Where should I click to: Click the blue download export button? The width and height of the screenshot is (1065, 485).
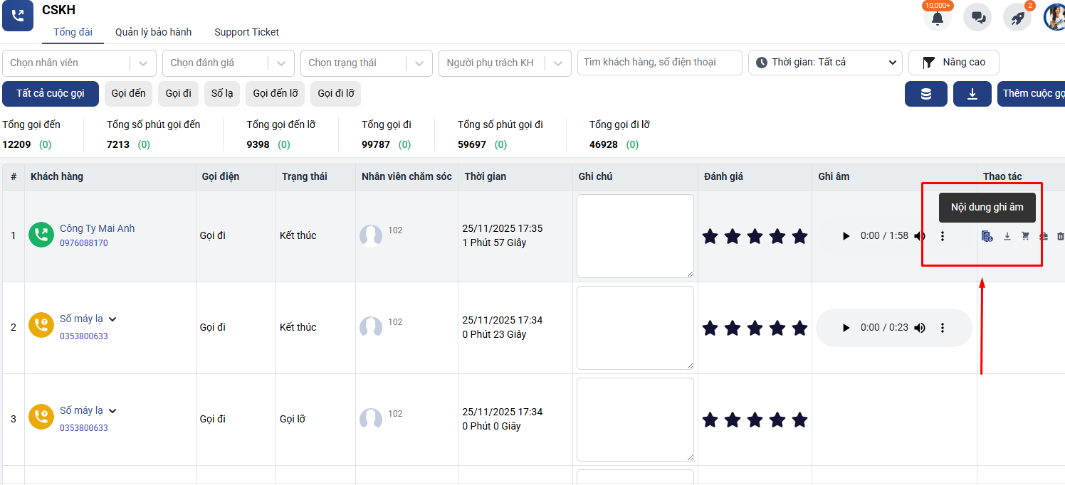972,94
